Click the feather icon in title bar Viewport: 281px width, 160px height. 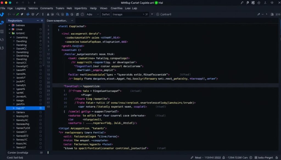click(x=242, y=3)
